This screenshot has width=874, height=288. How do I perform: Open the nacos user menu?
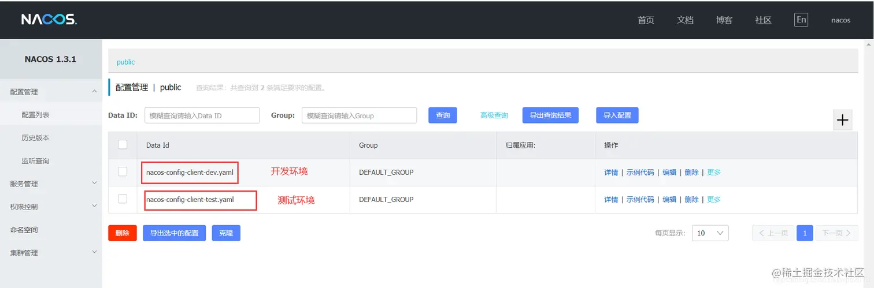[840, 20]
